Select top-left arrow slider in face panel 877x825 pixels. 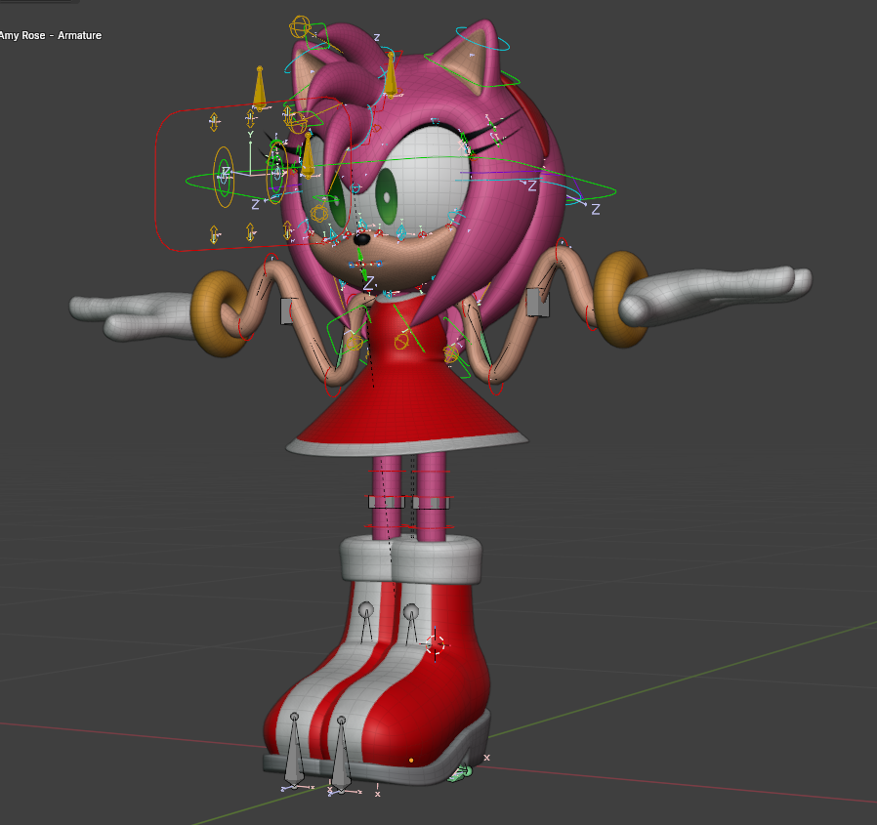click(x=214, y=122)
